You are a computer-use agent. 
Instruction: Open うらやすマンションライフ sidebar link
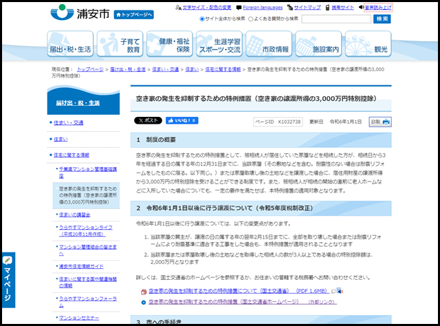coord(85,230)
